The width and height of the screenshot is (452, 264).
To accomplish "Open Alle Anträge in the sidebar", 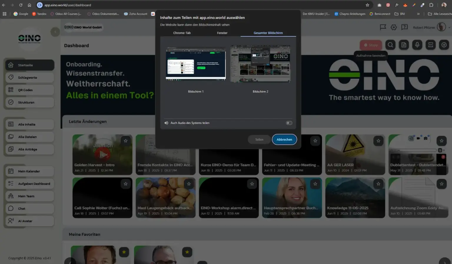I will (x=30, y=149).
